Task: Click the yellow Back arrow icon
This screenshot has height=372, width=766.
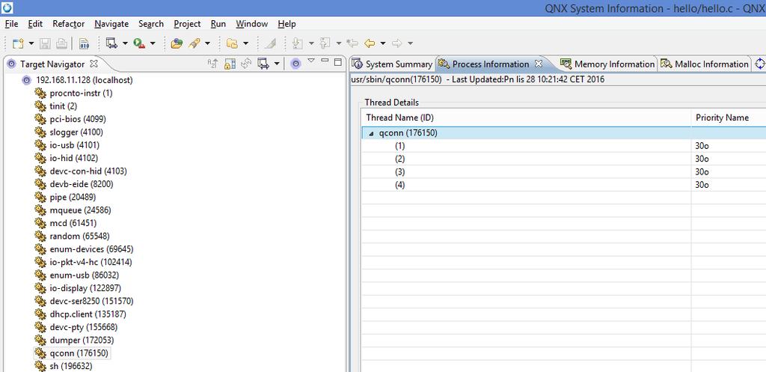Action: (x=370, y=43)
